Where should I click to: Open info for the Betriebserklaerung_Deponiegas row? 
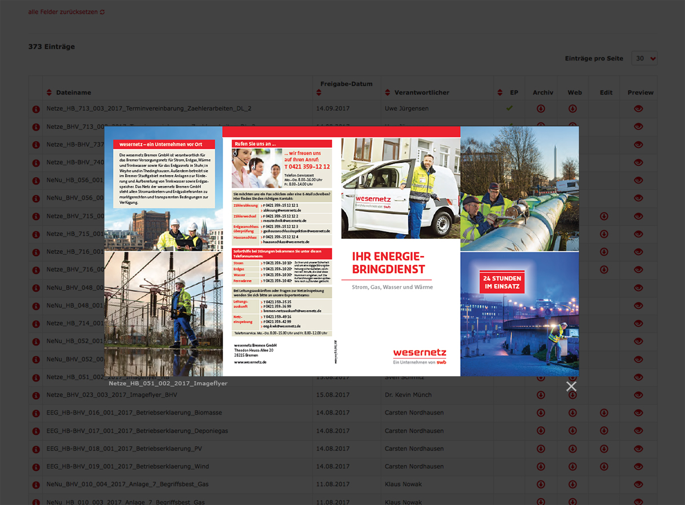click(x=35, y=431)
